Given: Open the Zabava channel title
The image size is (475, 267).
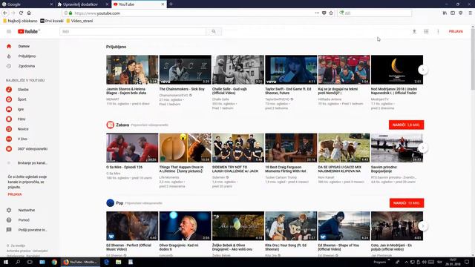Looking at the screenshot, I should [122, 125].
